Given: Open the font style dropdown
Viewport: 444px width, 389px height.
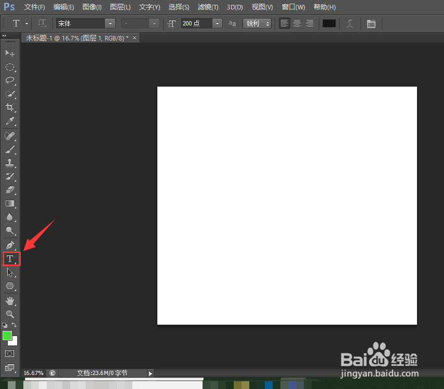Looking at the screenshot, I should pos(154,23).
